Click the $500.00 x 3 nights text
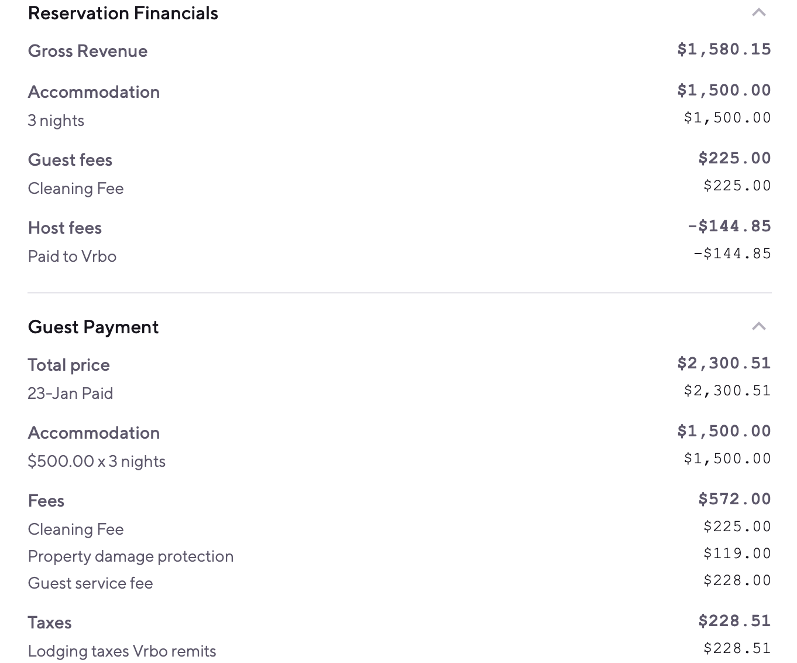The image size is (797, 663). click(97, 462)
